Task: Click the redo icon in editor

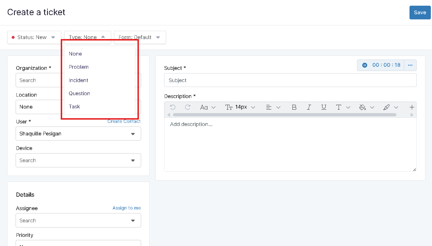Action: coord(188,107)
